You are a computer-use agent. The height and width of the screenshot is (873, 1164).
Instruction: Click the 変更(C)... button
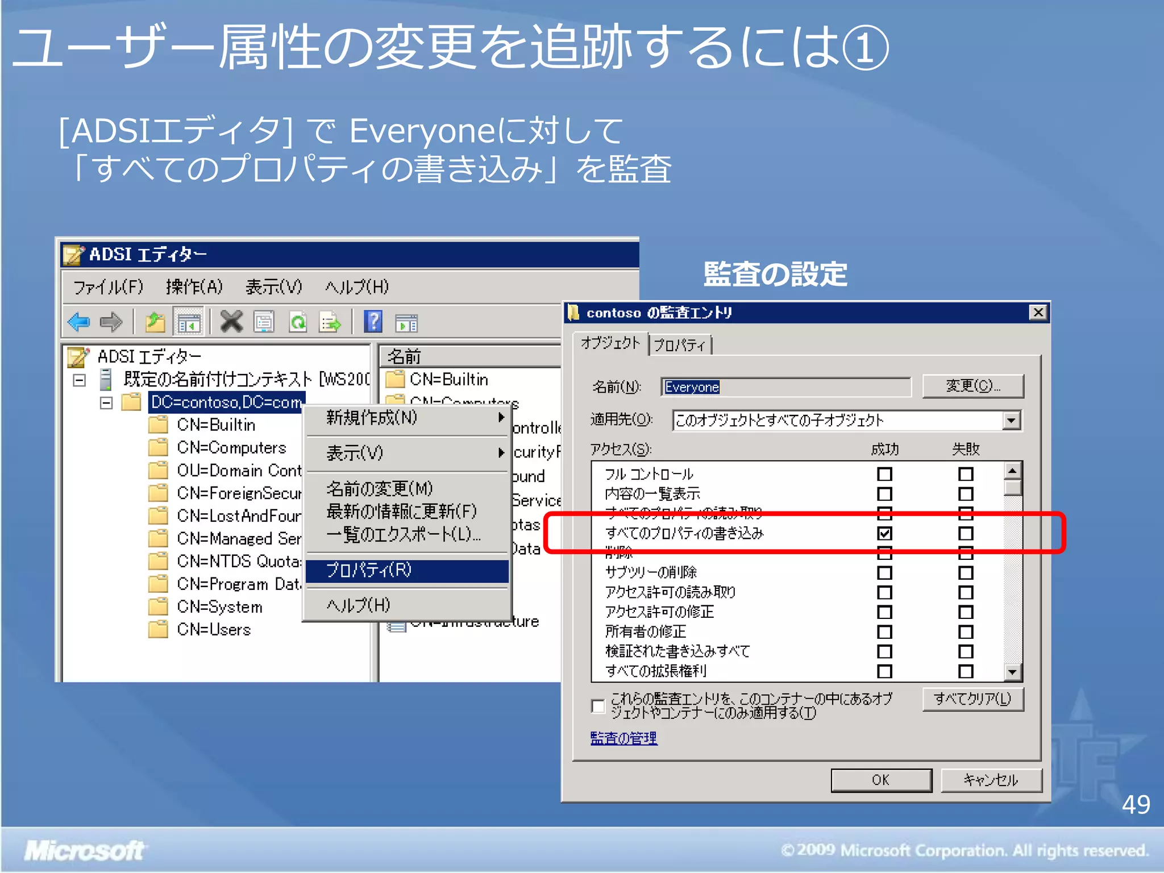972,386
